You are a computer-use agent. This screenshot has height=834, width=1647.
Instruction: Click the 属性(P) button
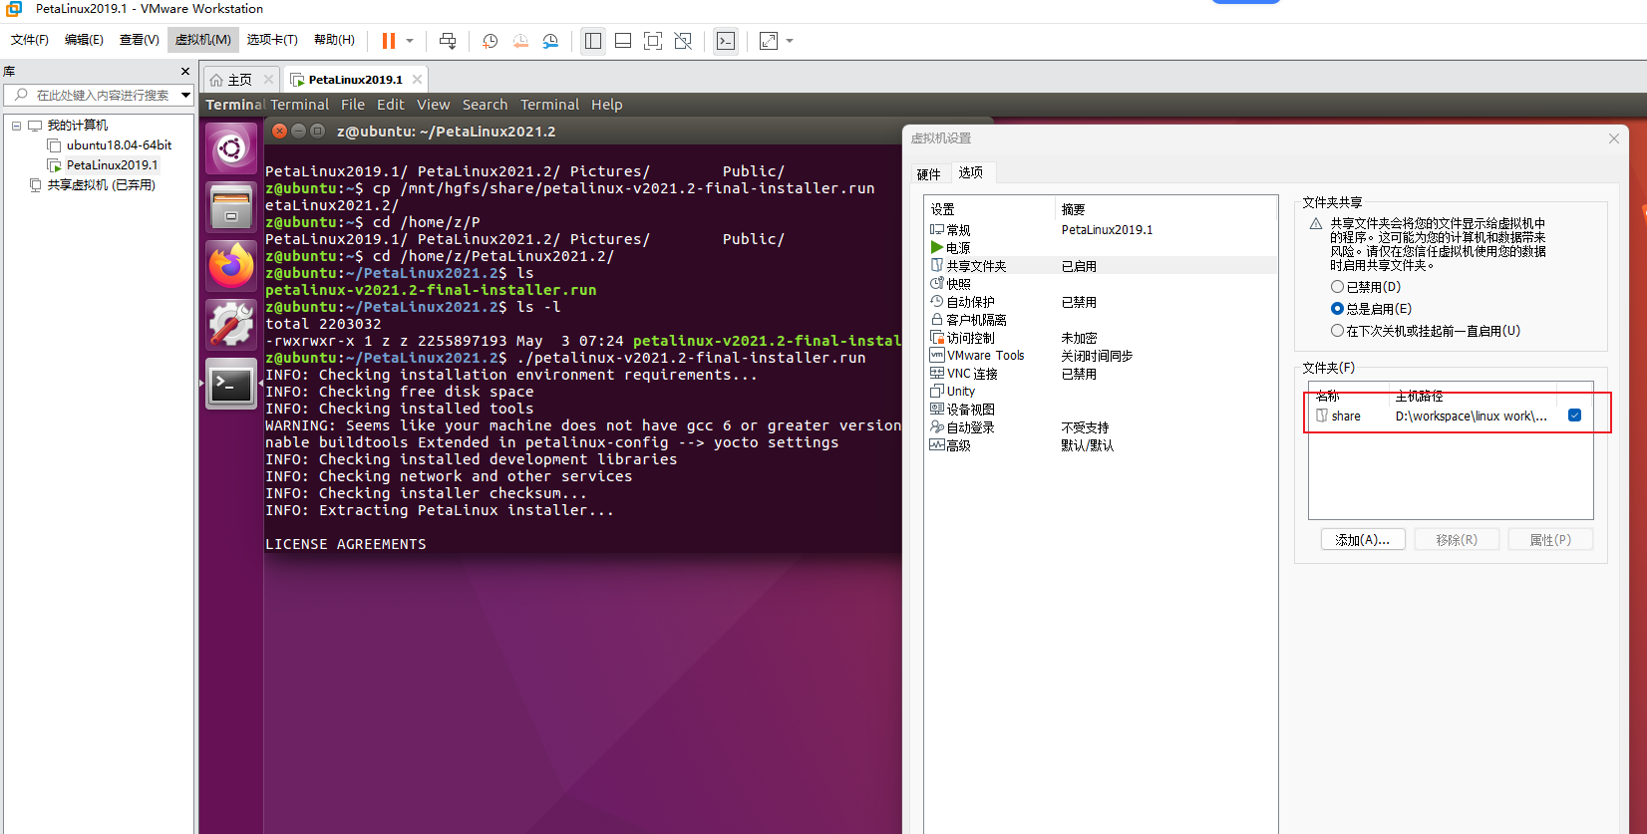pos(1550,540)
